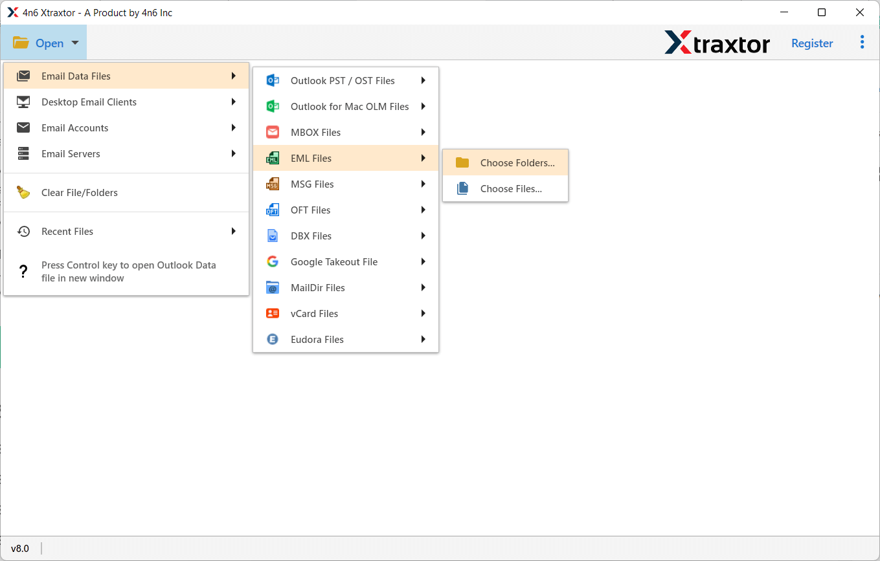Image resolution: width=880 pixels, height=561 pixels.
Task: Click the Choose Files document icon
Action: (x=462, y=188)
